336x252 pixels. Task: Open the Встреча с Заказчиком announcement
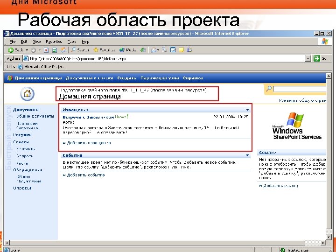tap(88, 117)
